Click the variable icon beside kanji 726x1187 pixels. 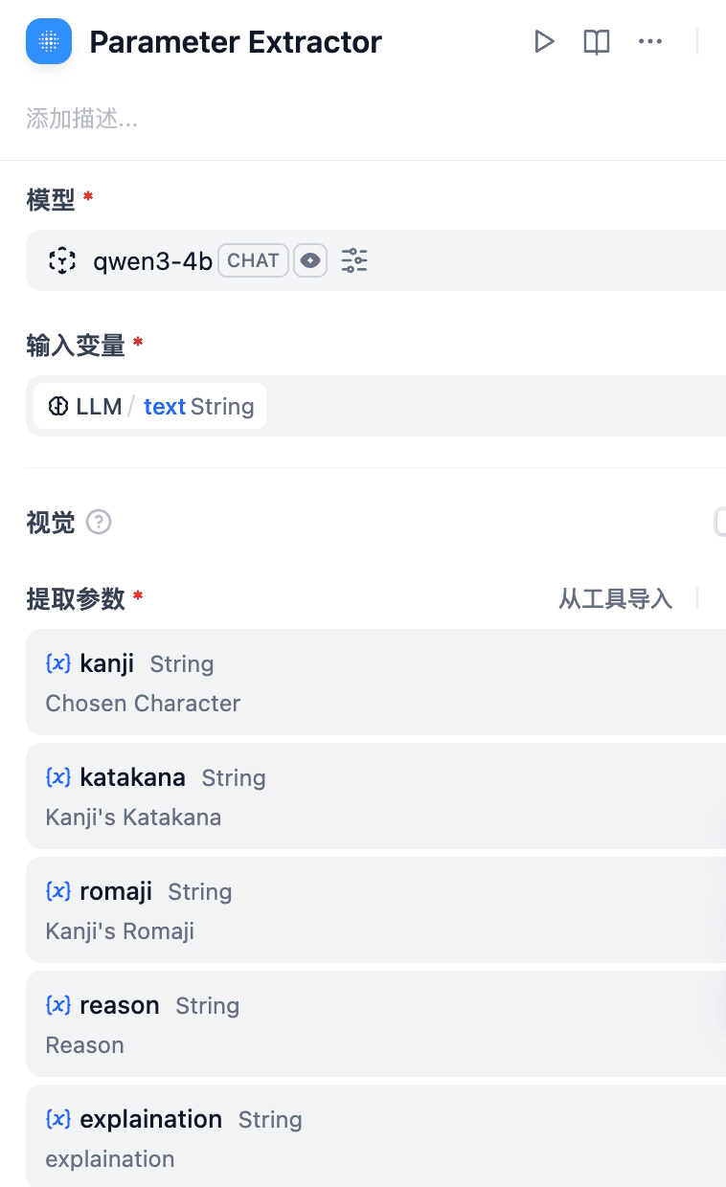(58, 662)
